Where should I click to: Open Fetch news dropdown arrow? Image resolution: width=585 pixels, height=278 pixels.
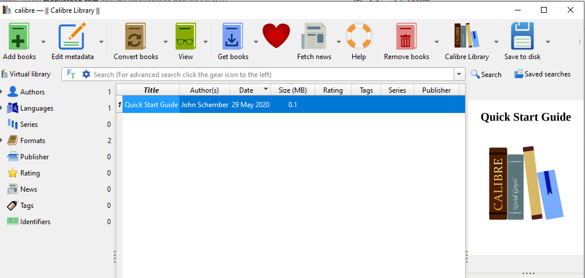pos(339,42)
